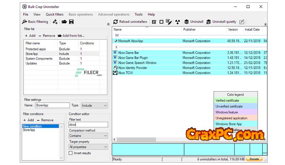Open the Quick filters menu
Image resolution: width=285 pixels, height=165 pixels.
(55, 14)
